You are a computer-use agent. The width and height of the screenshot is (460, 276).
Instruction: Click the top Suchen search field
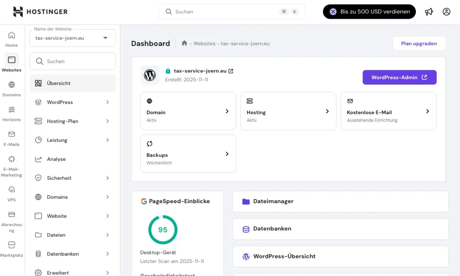point(226,12)
